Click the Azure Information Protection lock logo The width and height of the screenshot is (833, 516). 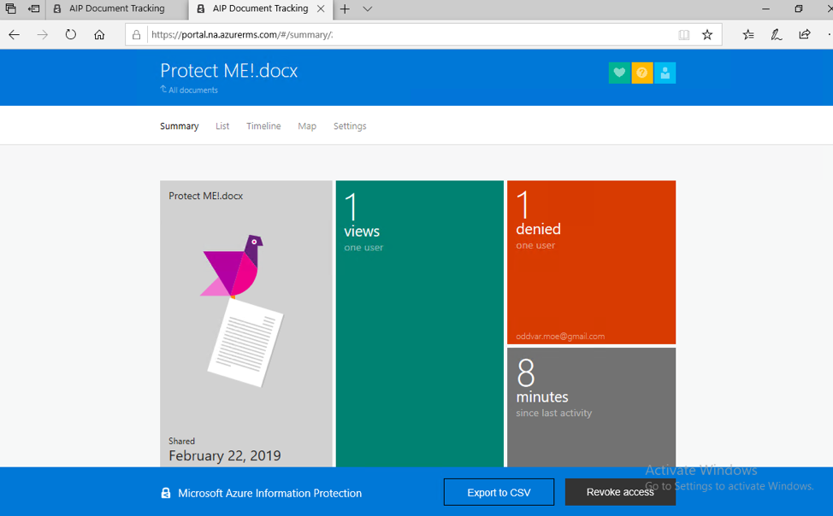point(166,493)
